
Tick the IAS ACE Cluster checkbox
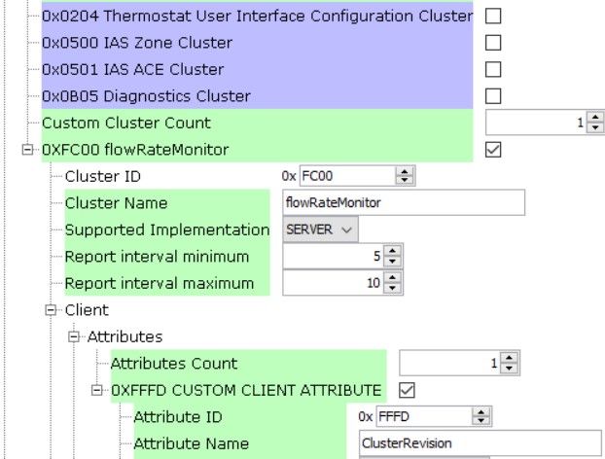(493, 70)
